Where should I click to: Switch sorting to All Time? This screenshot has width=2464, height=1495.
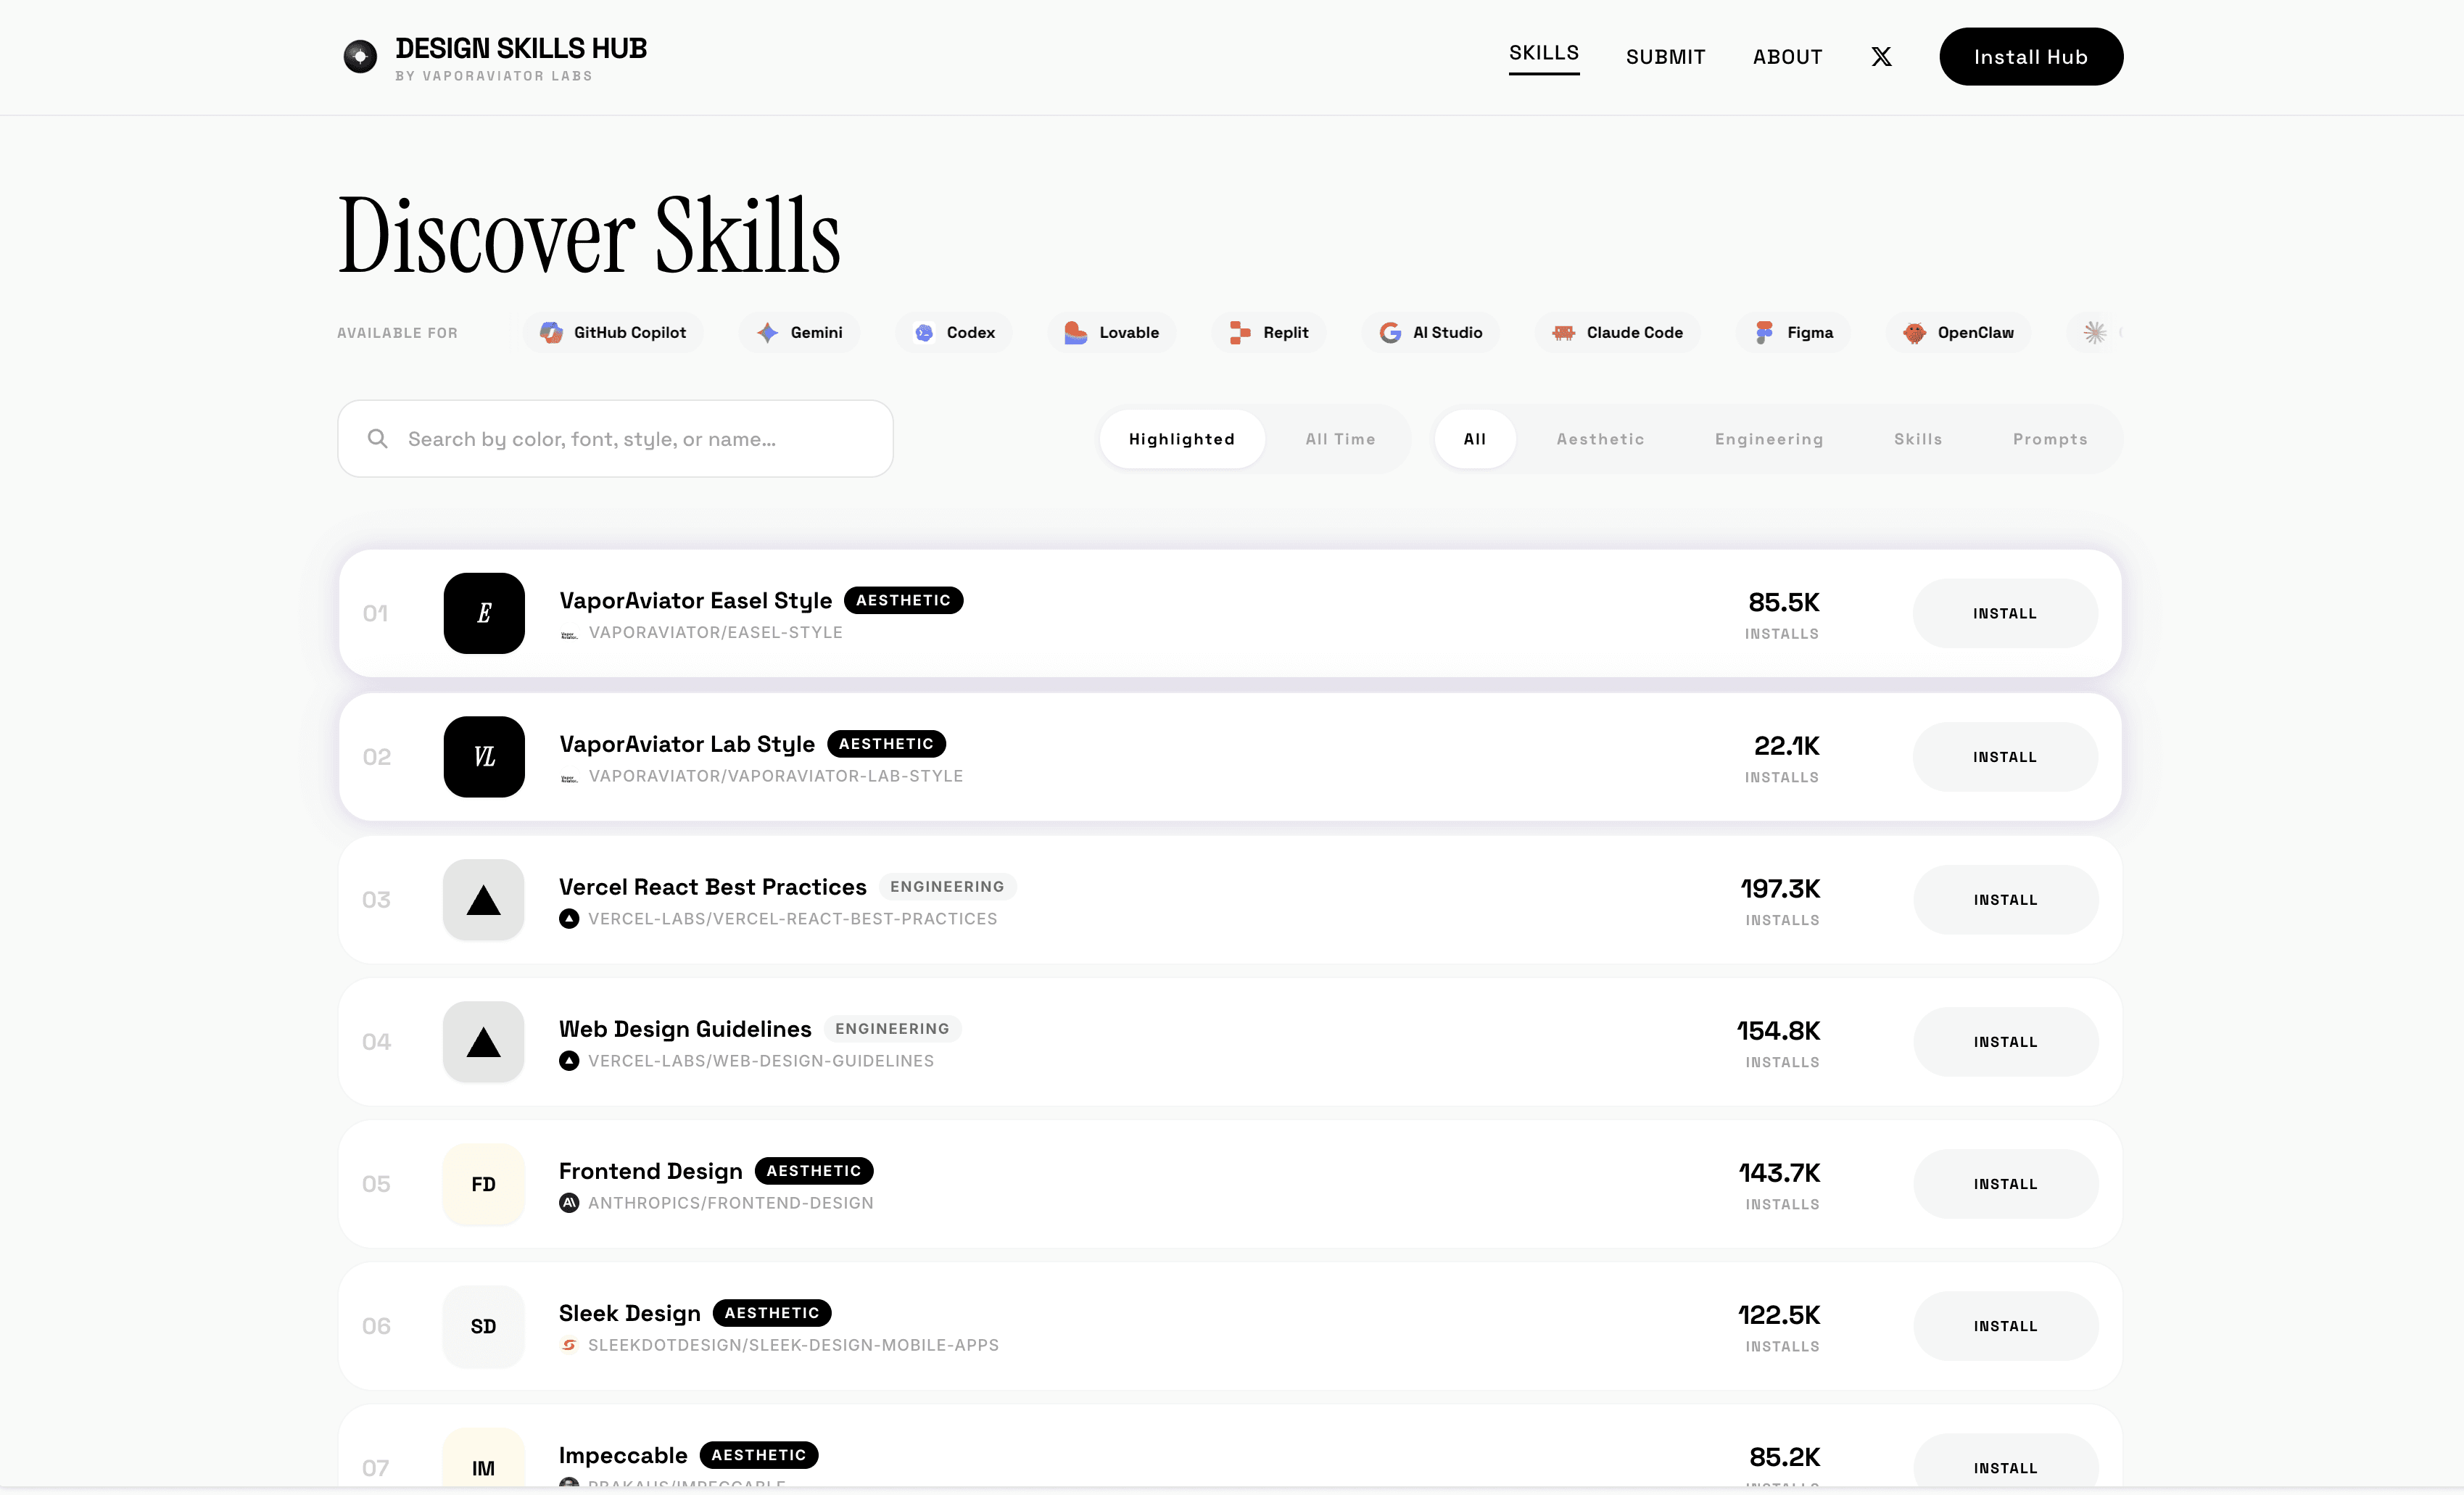[1340, 439]
